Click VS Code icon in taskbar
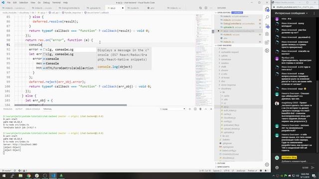Screen dimensions: 319x179 (x=53, y=176)
